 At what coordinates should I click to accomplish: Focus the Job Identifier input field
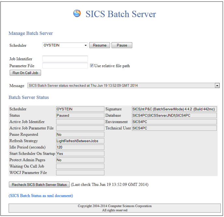point(65,59)
